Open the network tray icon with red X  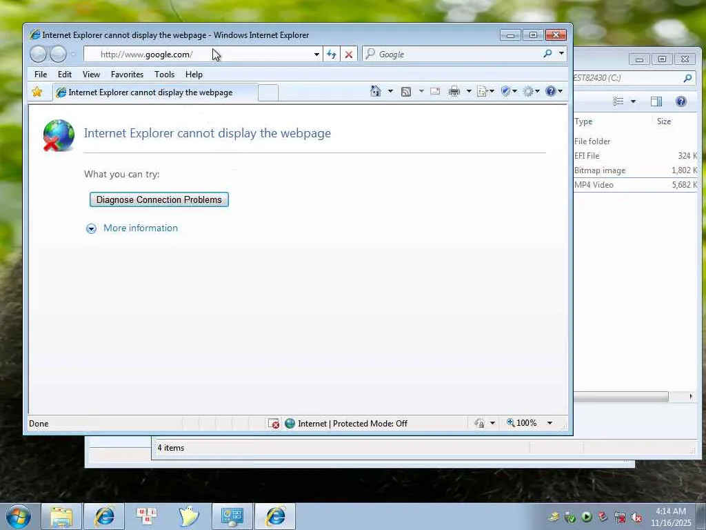coord(620,518)
